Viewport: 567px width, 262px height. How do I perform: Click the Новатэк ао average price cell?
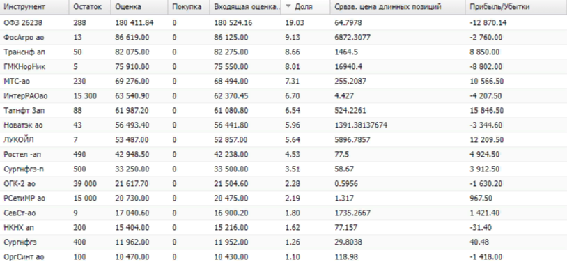(362, 125)
